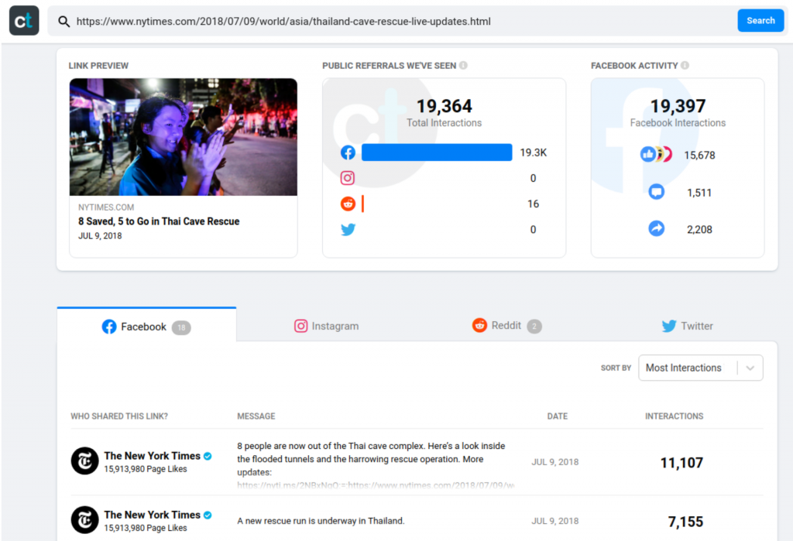Click the link preview article thumbnail
Screen dimensions: 793x541
click(184, 137)
